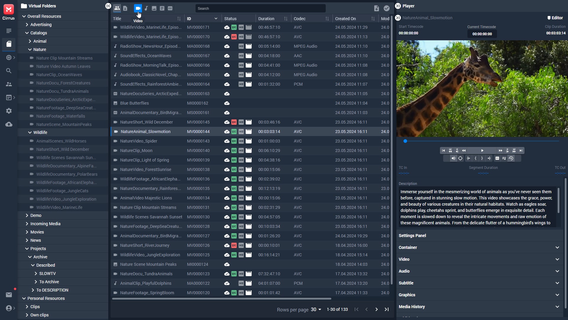Screen dimensions: 568x320
Task: Open Rows per page dropdown
Action: (316, 309)
